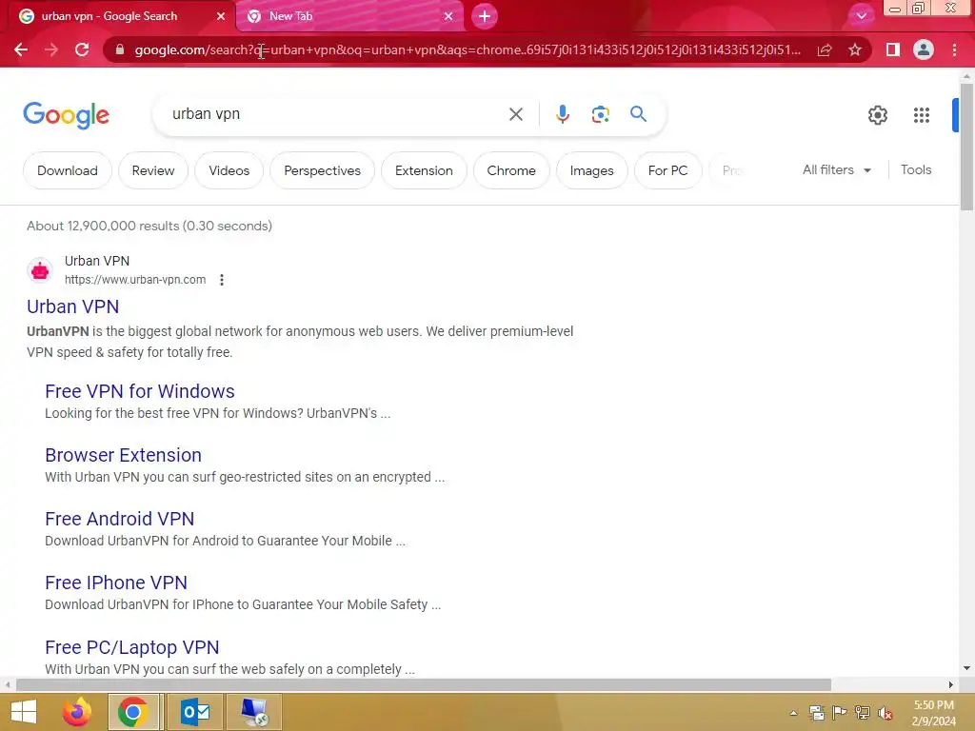Submit search with magnifier icon

(x=638, y=114)
